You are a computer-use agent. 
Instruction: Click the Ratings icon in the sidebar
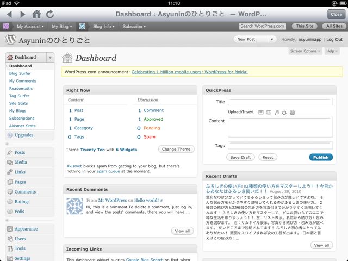pos(10,202)
